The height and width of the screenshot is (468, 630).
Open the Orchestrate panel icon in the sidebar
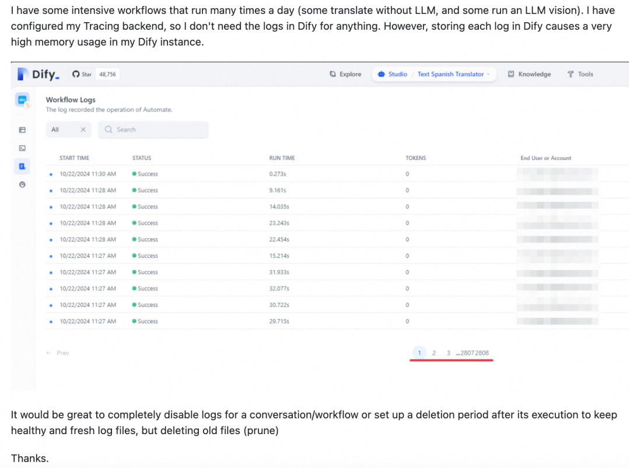[23, 130]
